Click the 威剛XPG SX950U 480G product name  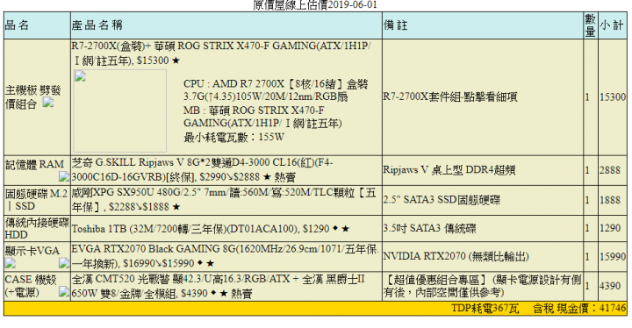[x=224, y=200]
